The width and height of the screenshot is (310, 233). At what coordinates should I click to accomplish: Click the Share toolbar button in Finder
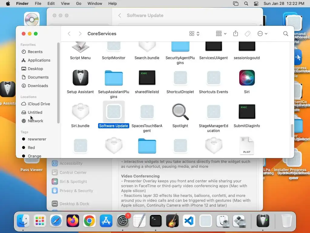coord(236,33)
